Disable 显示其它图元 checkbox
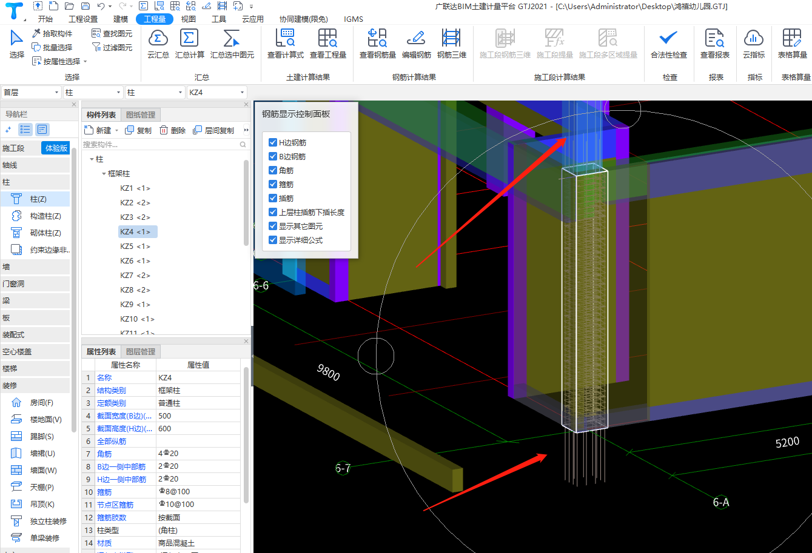This screenshot has width=812, height=553. pyautogui.click(x=273, y=227)
